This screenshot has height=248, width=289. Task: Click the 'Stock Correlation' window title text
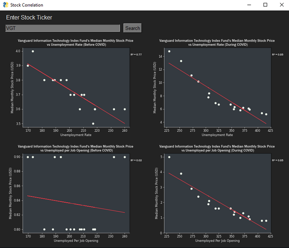[27, 5]
